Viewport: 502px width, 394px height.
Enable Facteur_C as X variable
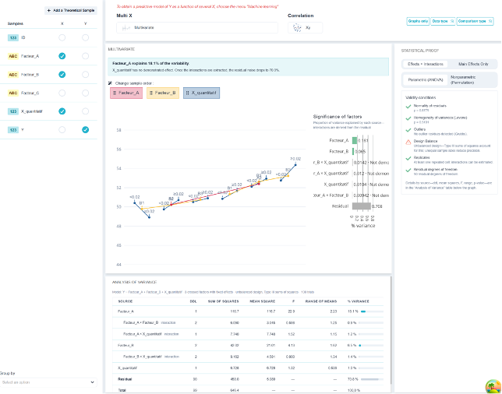pyautogui.click(x=62, y=93)
